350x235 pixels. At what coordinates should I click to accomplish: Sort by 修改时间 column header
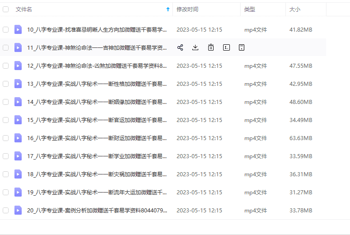(x=187, y=9)
